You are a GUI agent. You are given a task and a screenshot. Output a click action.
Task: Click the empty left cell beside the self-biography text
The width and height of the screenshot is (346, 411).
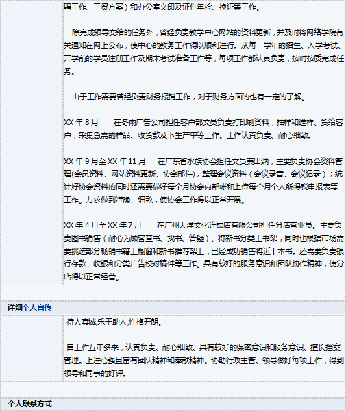32,348
